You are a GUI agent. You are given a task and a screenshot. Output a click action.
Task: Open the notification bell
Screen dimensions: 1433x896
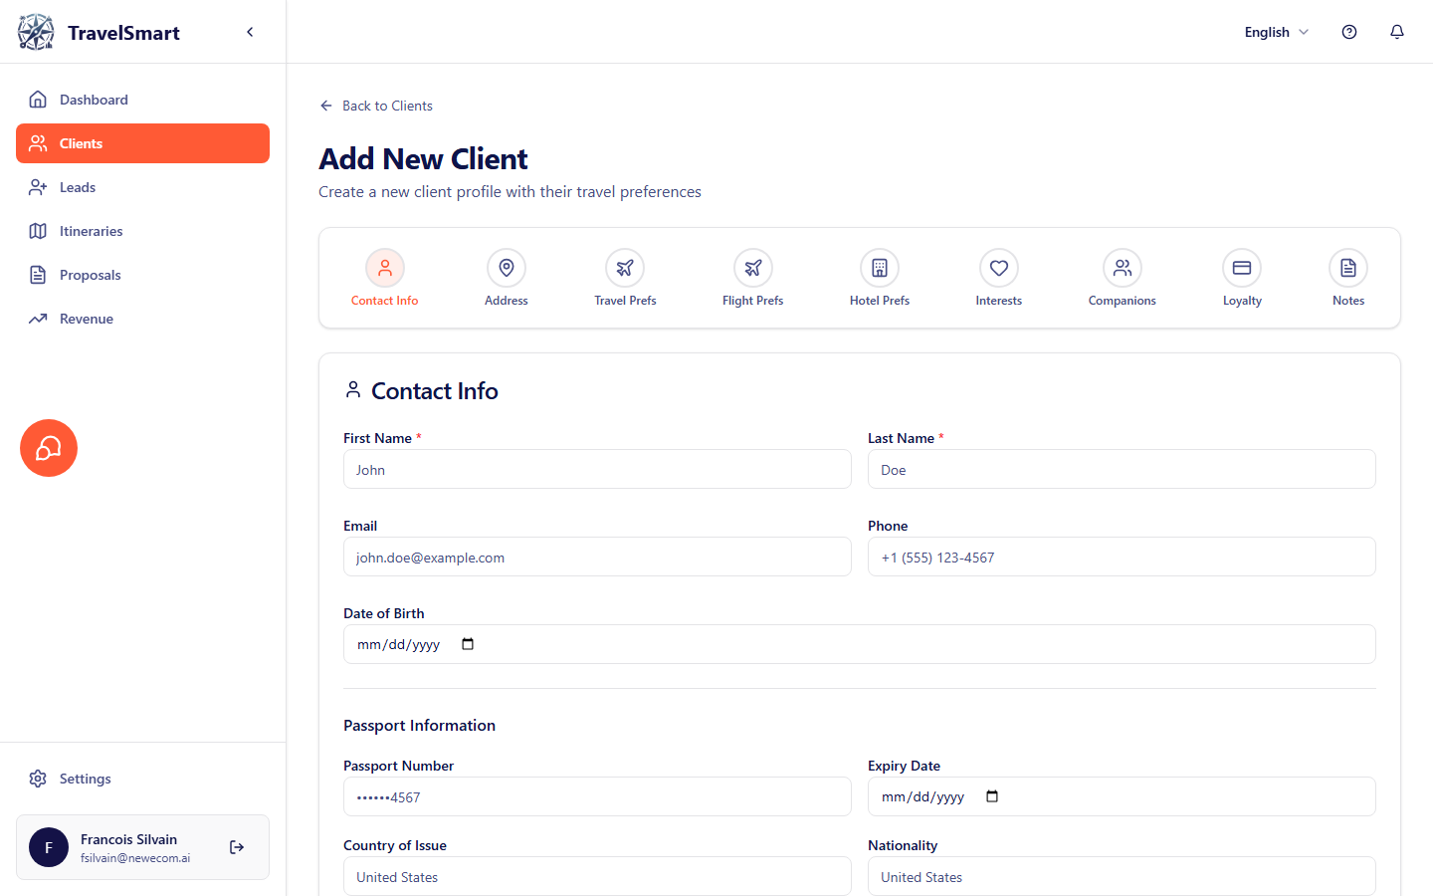[1397, 31]
